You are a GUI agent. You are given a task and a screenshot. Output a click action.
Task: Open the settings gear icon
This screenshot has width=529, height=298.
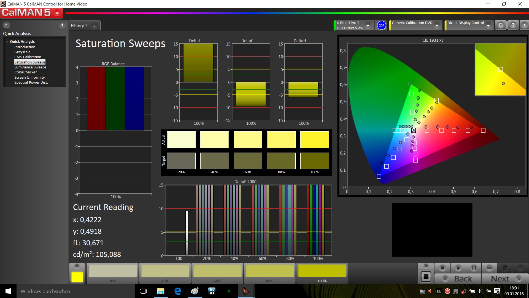pyautogui.click(x=501, y=25)
